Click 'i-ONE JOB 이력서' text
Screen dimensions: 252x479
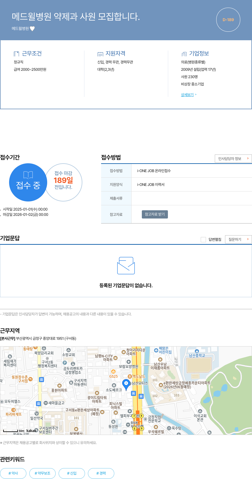point(151,184)
